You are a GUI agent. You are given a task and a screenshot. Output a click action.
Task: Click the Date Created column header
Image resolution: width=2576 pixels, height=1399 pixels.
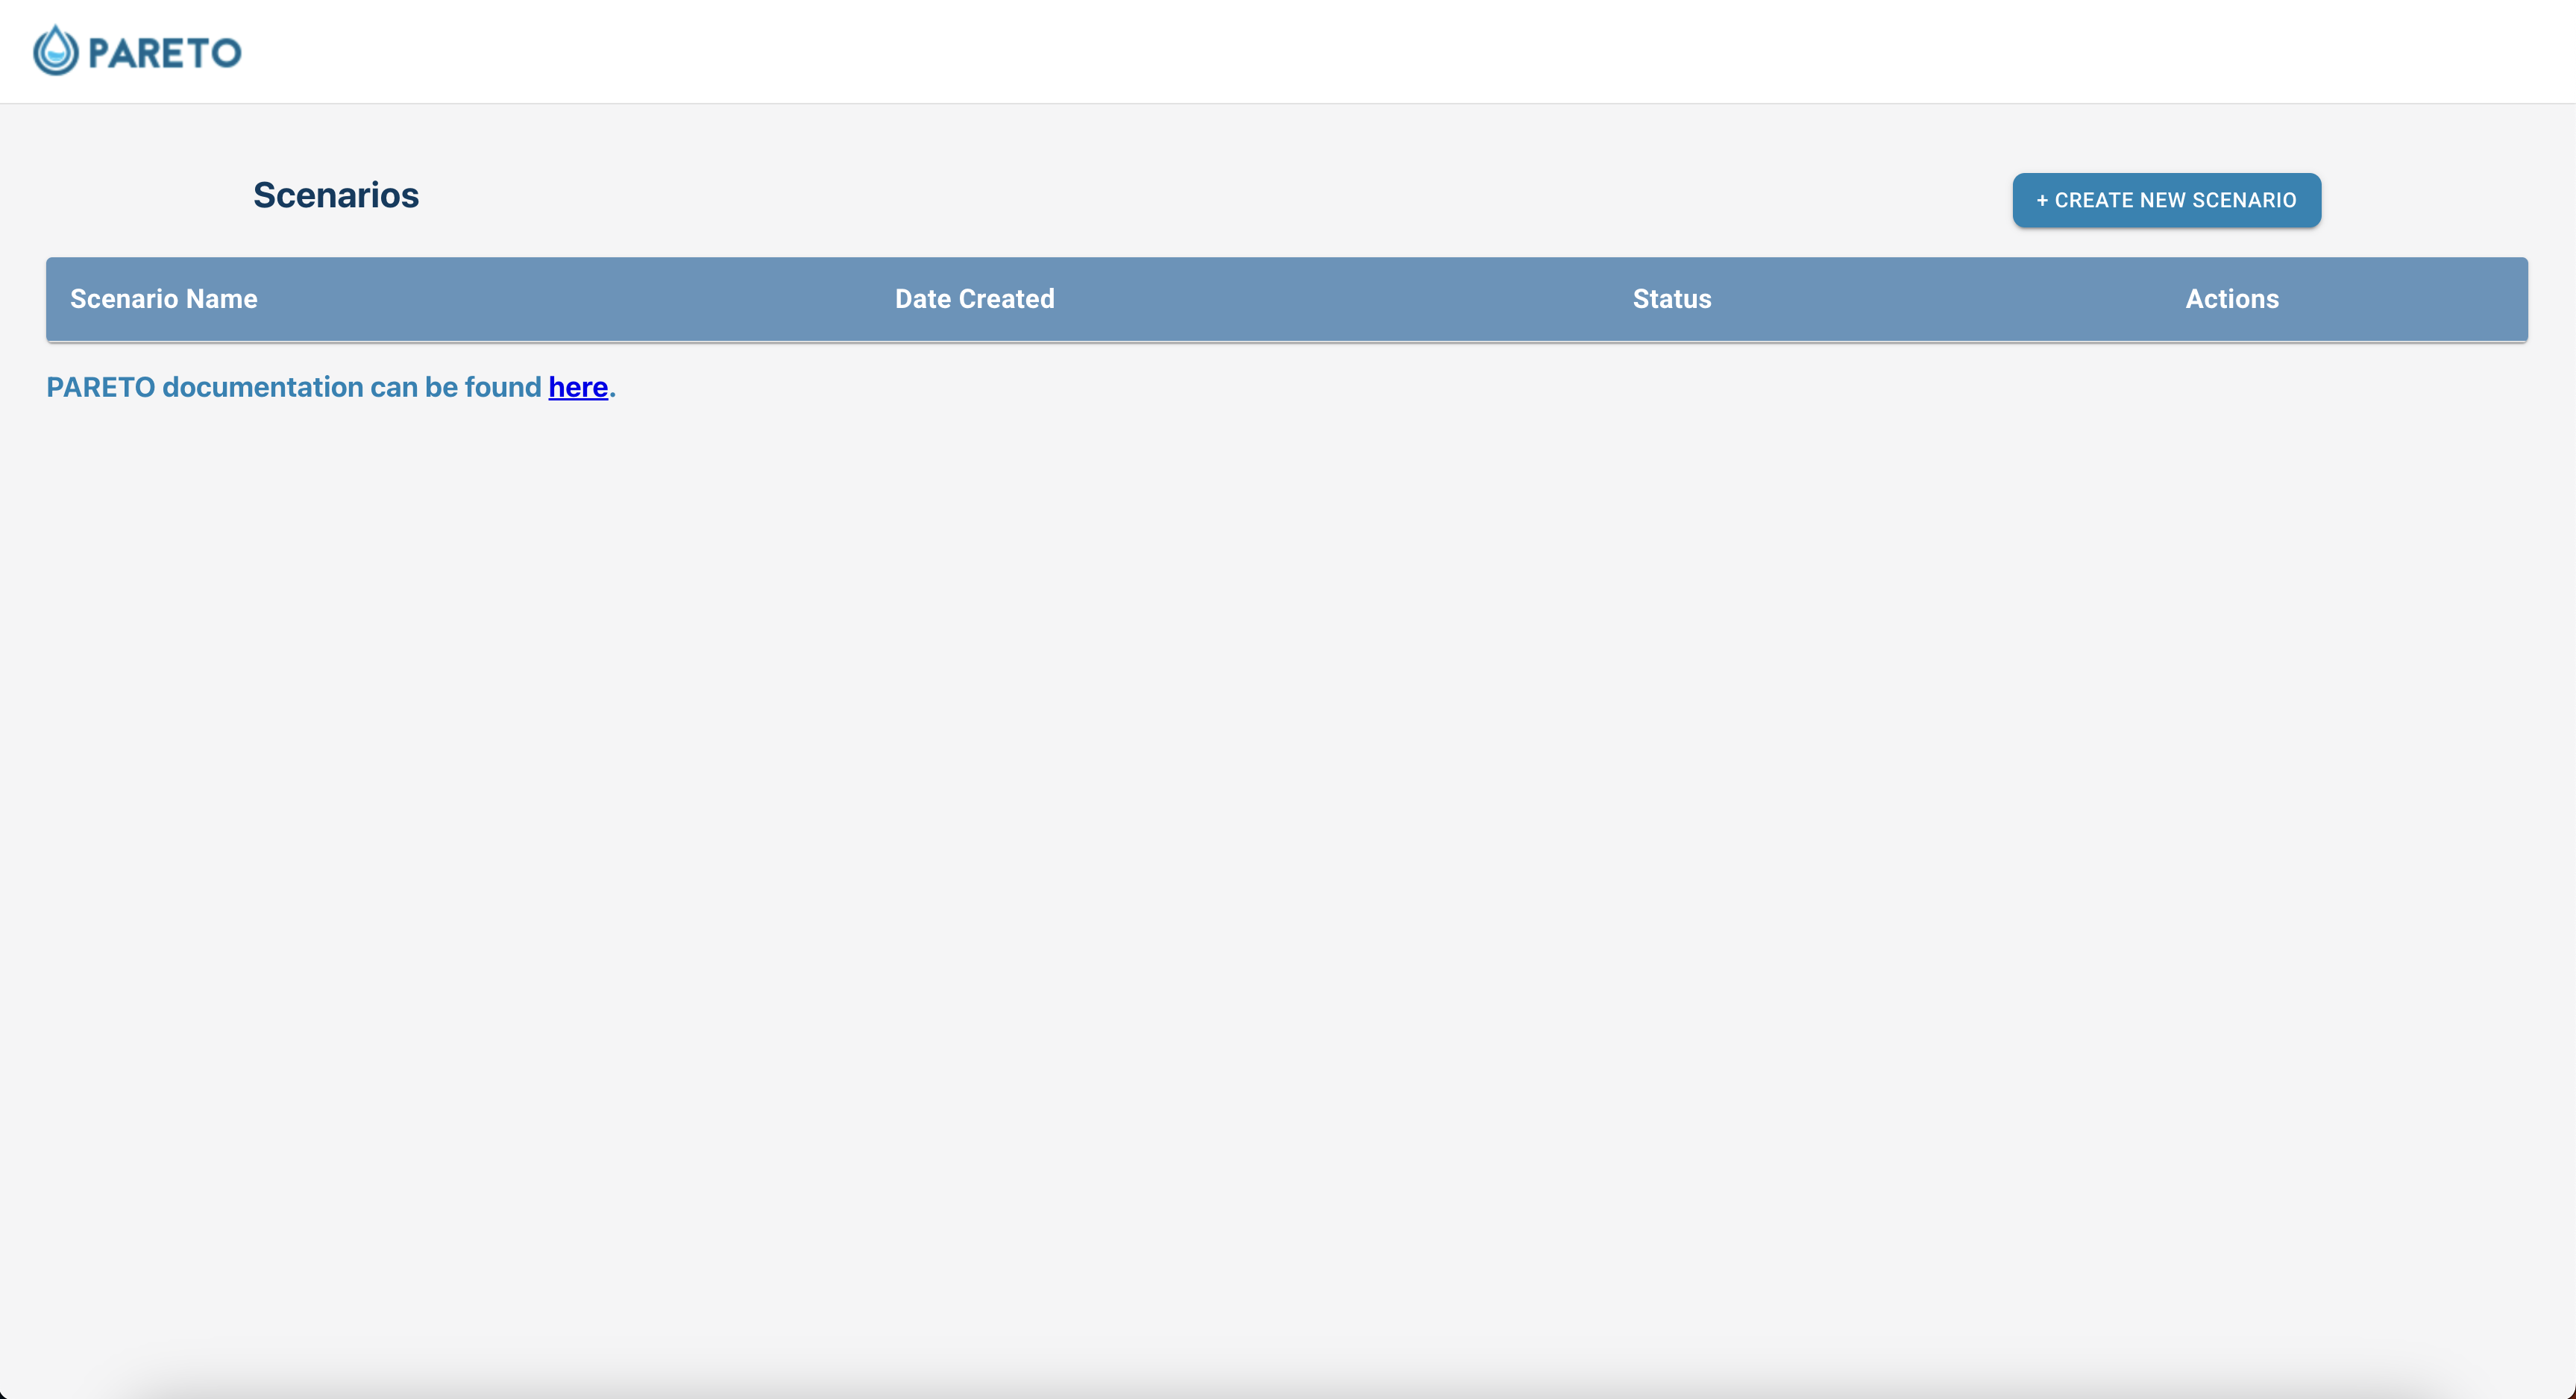(974, 299)
